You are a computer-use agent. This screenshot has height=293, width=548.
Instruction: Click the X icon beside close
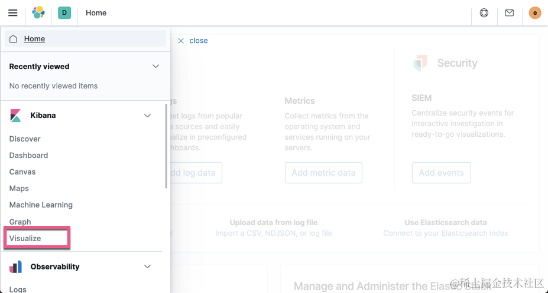tap(181, 41)
